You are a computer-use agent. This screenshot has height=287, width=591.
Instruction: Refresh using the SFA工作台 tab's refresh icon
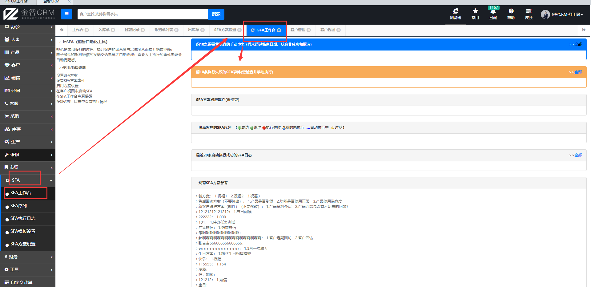click(x=253, y=30)
